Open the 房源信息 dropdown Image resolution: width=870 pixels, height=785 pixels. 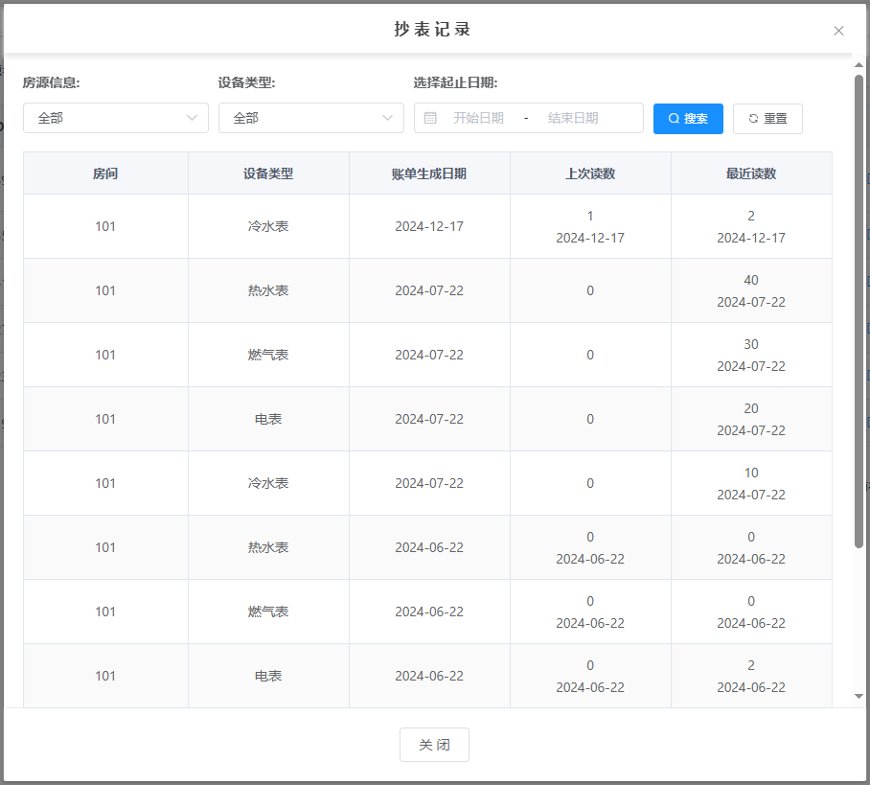(x=115, y=118)
